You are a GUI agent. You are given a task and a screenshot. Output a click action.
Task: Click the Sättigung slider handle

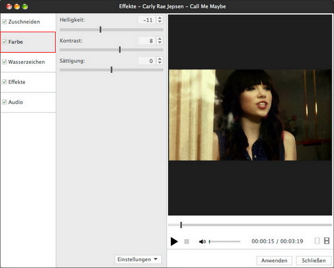[x=111, y=70]
